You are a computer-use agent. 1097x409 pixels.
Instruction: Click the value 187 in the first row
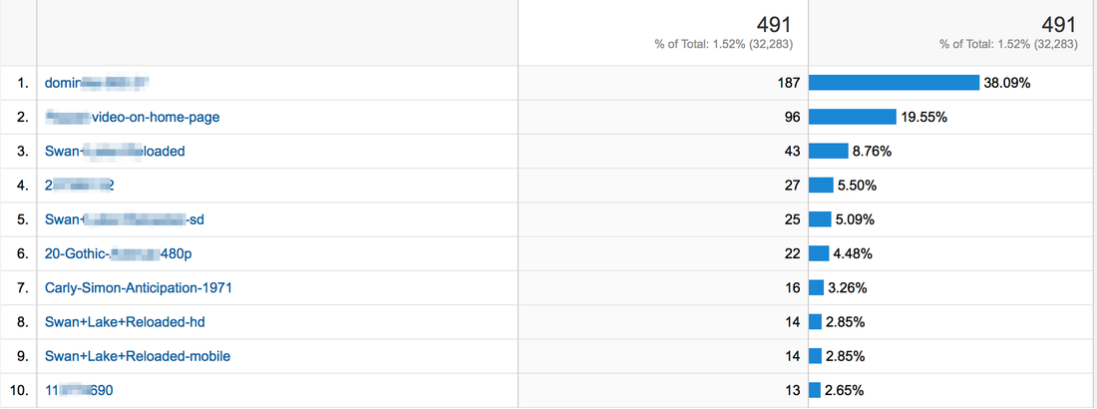[x=788, y=83]
